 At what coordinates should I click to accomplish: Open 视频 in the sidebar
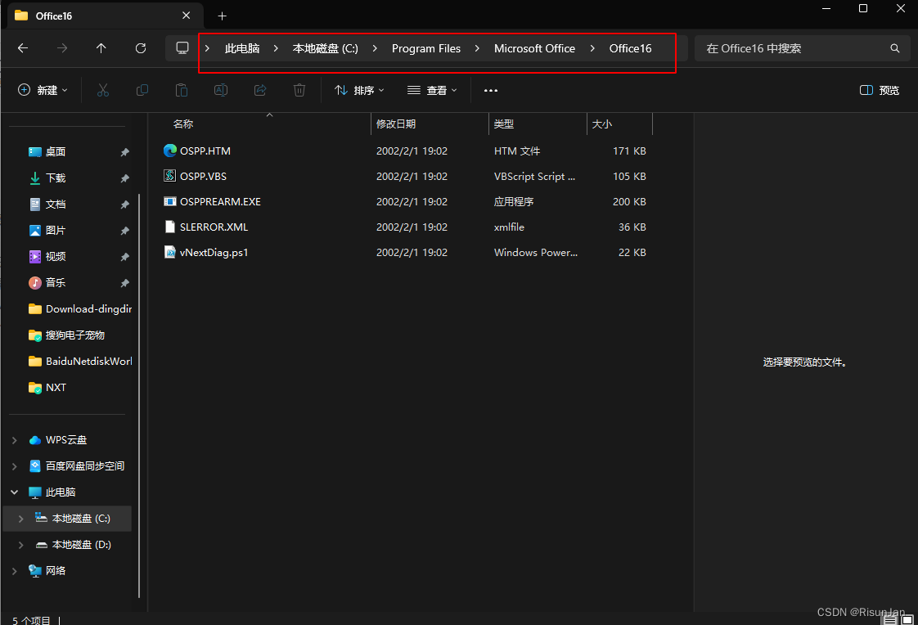[x=56, y=256]
